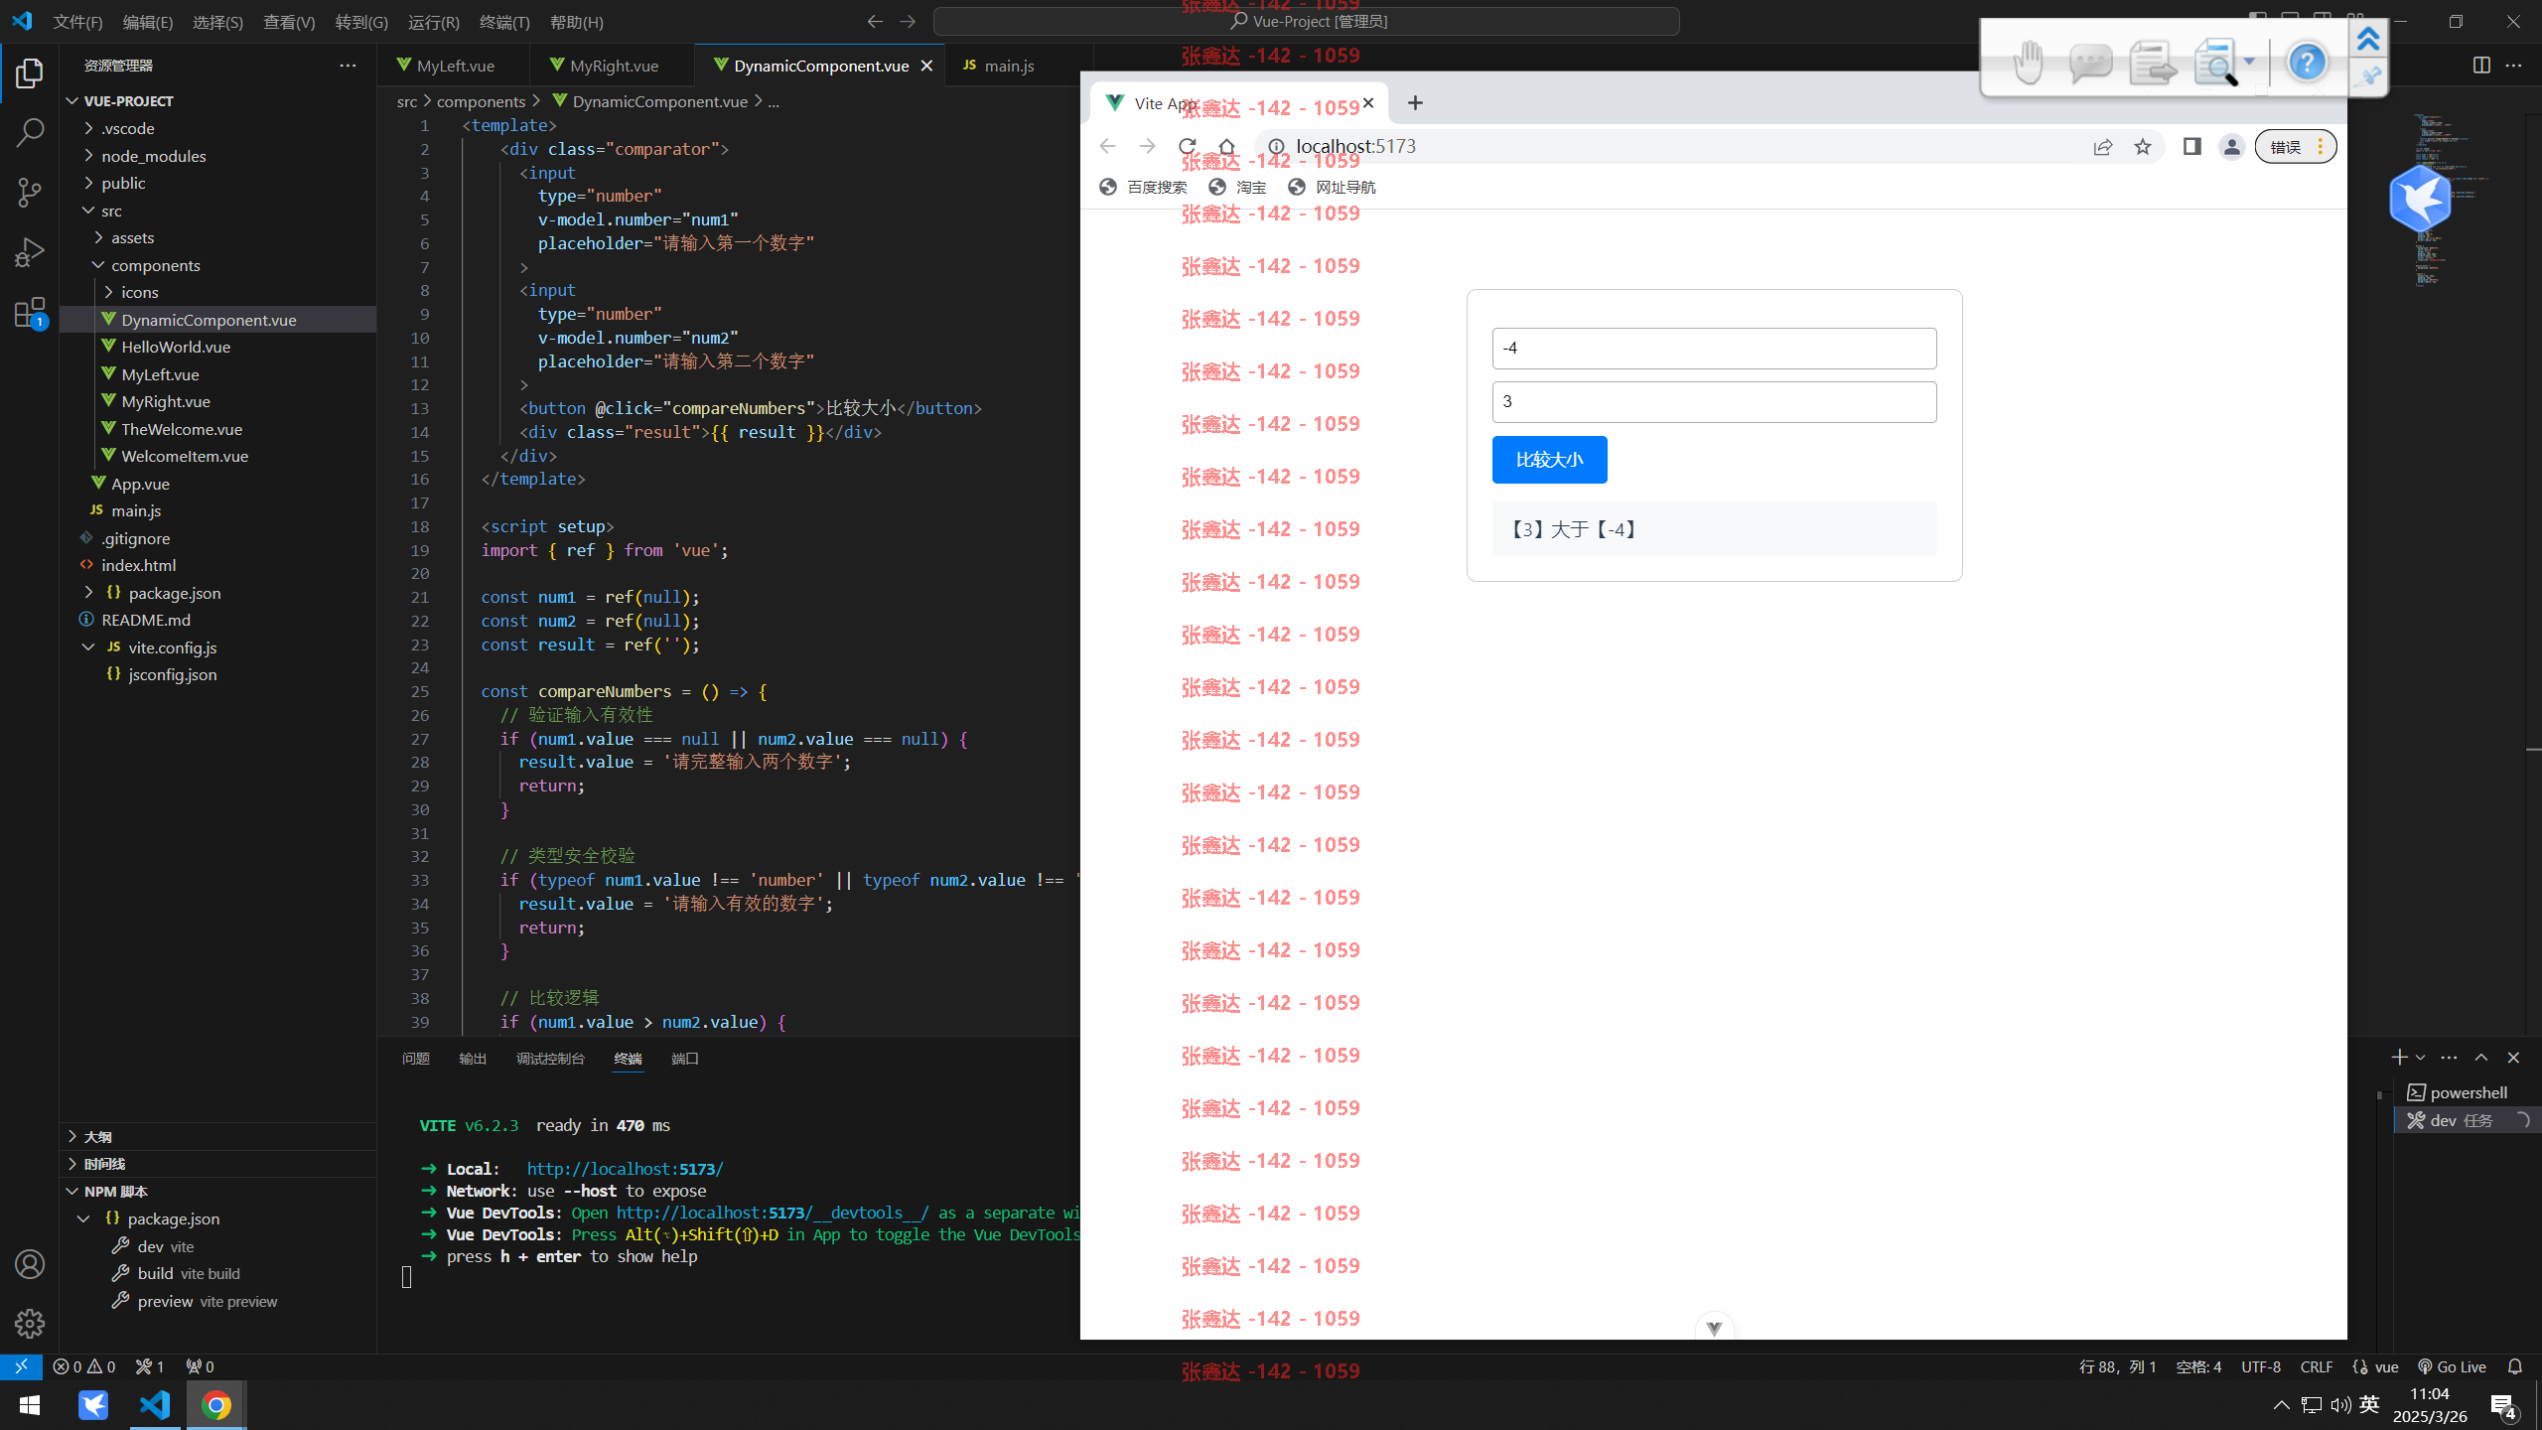Switch to the main.js editor tab
2542x1430 pixels.
[1009, 66]
